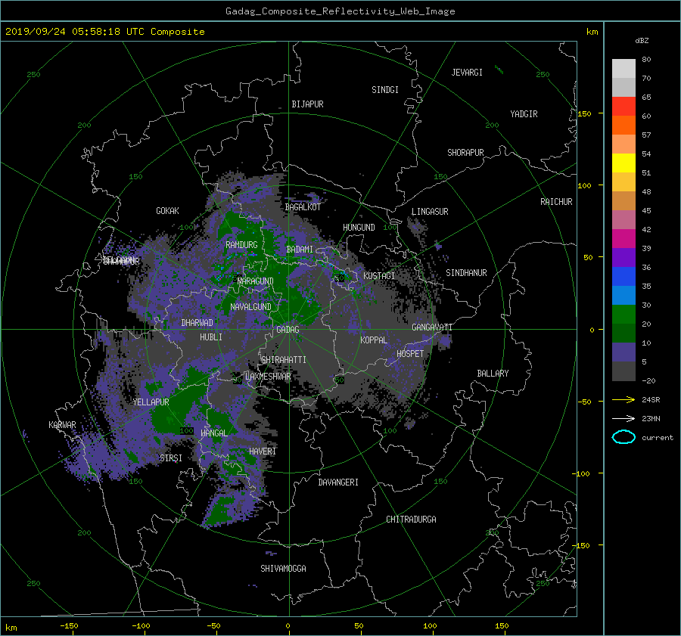
Task: Click the '57' value on dBZ scale
Action: pyautogui.click(x=646, y=135)
